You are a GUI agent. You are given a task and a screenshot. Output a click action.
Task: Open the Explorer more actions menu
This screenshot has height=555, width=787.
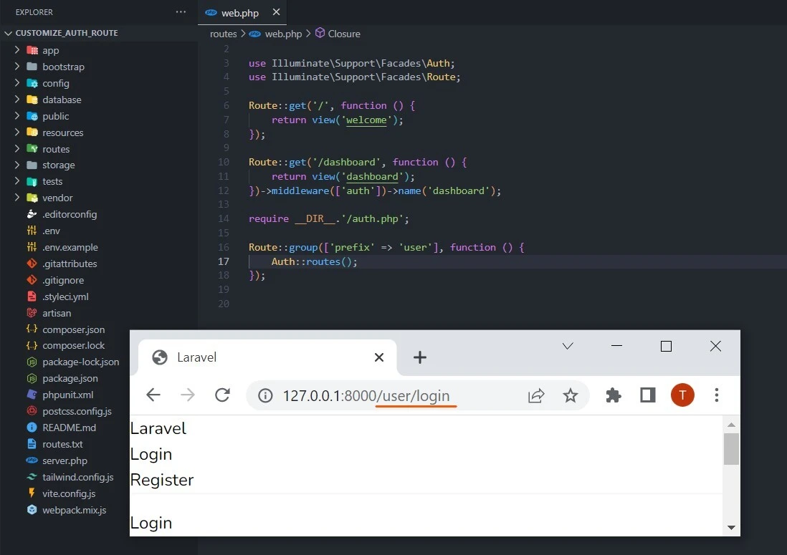click(x=181, y=11)
